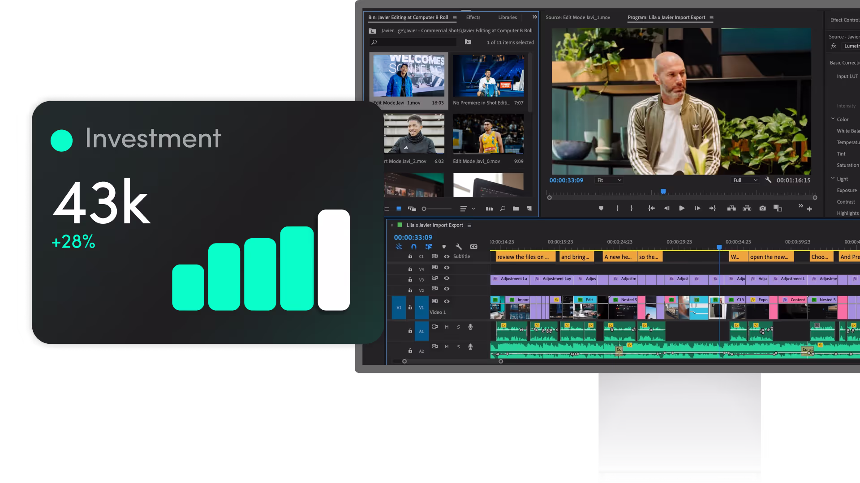
Task: Switch bin to icon view
Action: point(399,209)
